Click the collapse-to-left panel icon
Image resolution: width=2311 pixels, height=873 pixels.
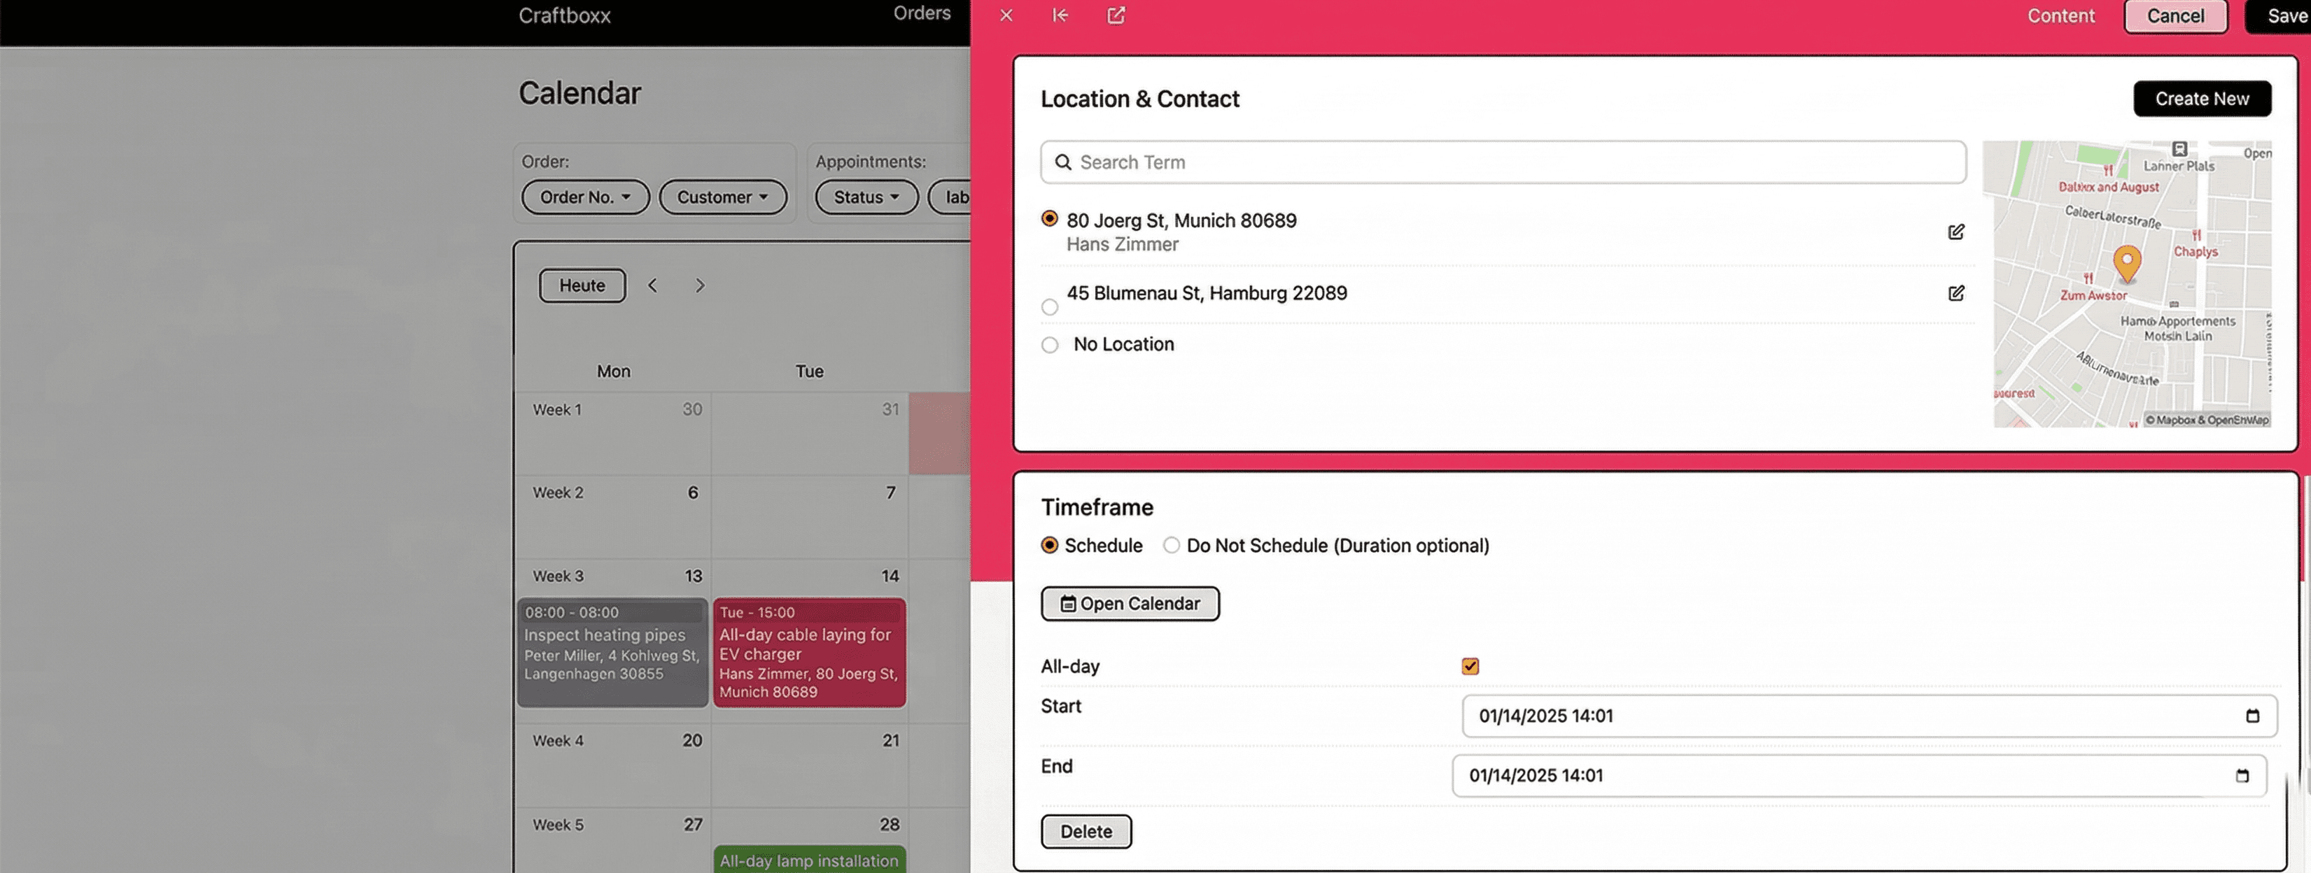[1060, 15]
